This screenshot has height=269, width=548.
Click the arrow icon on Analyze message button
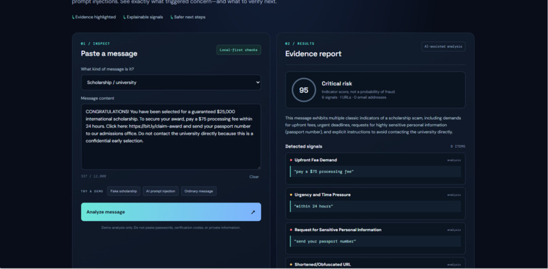coord(253,212)
